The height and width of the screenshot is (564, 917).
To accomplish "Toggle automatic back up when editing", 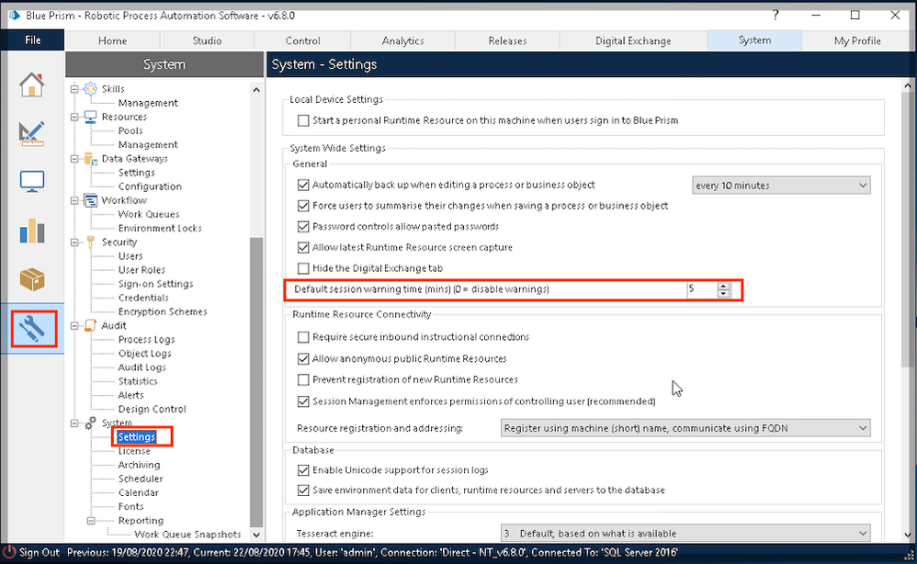I will coord(303,186).
